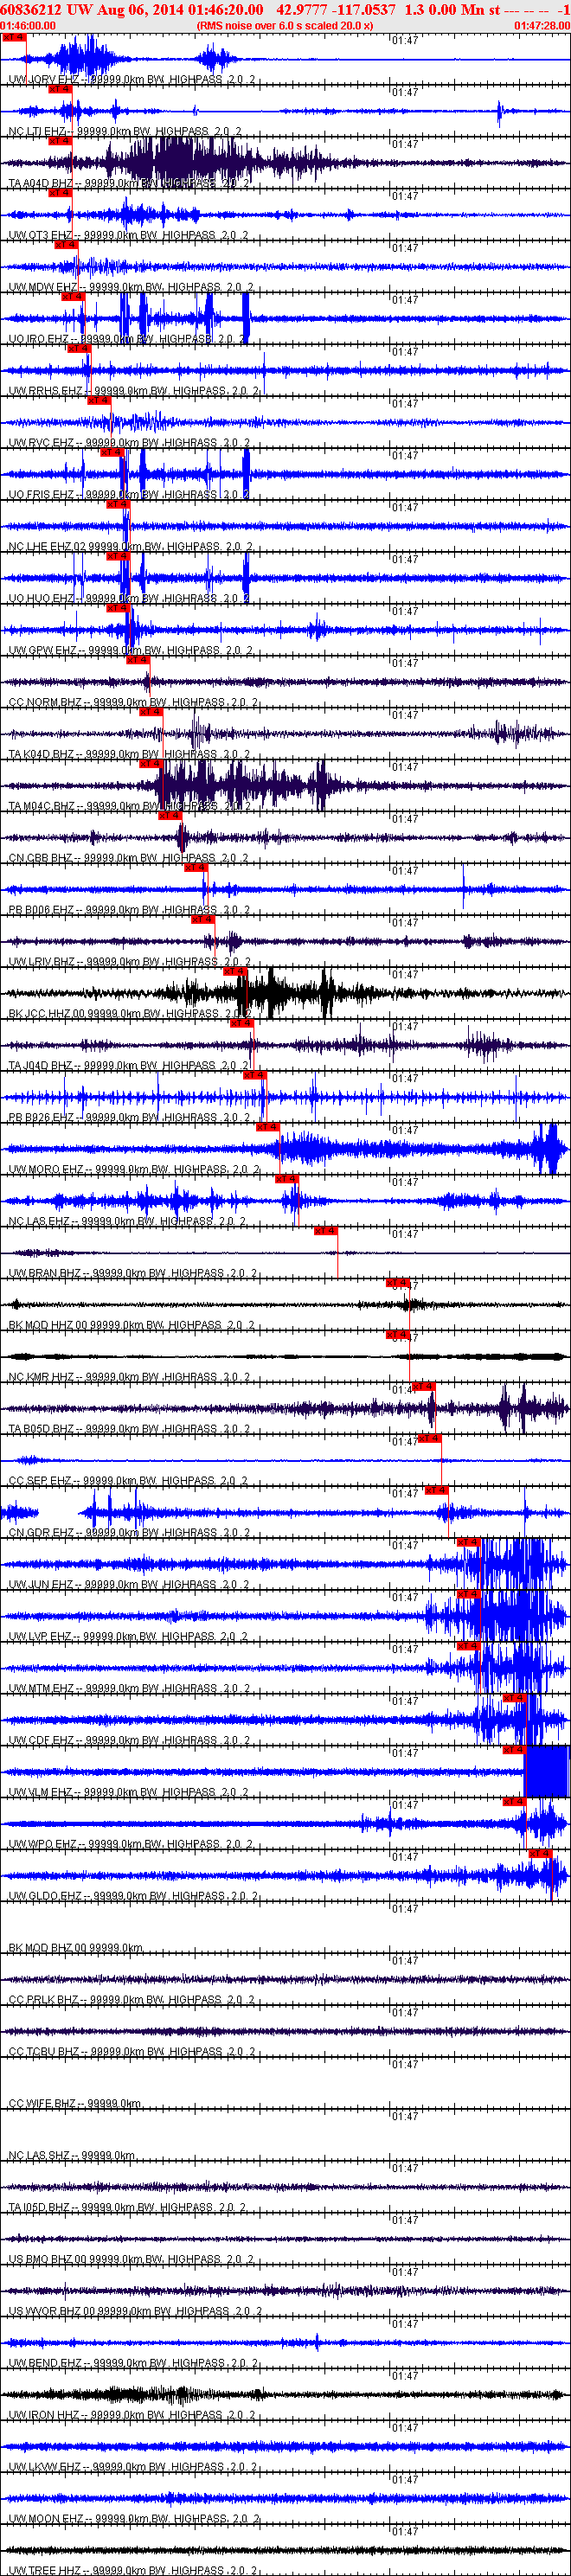The image size is (571, 2576).
Task: Click the red pick marker on UW JORV trace
Action: tap(14, 37)
